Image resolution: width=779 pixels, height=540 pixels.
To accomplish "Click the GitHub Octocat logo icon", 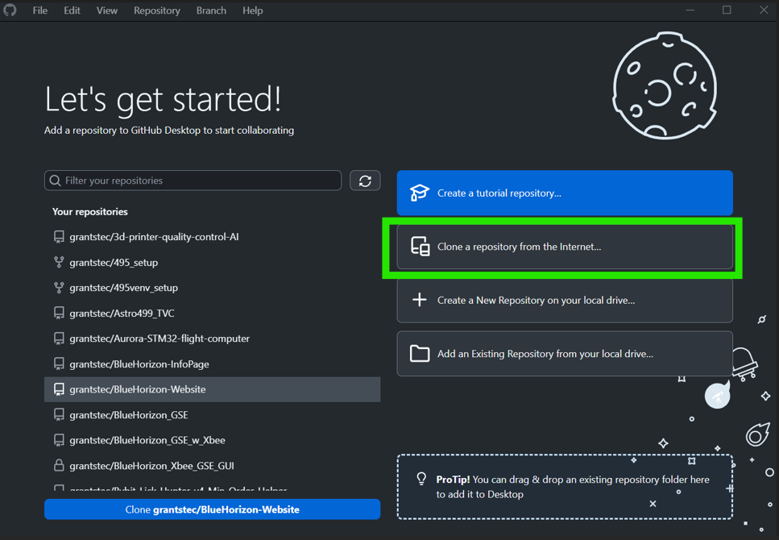I will [x=10, y=10].
